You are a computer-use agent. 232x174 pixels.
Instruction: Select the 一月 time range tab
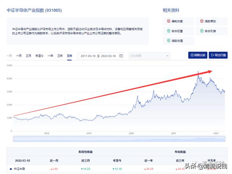pos(19,56)
